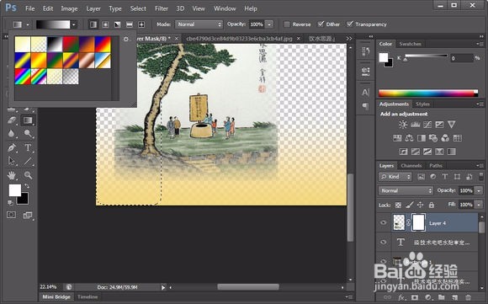
Task: Add a Vibrance adjustment (triangle icon)
Action: pyautogui.click(x=451, y=125)
